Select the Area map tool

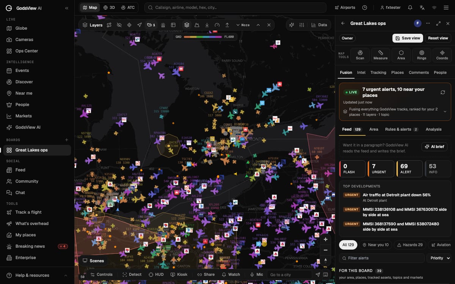point(401,55)
